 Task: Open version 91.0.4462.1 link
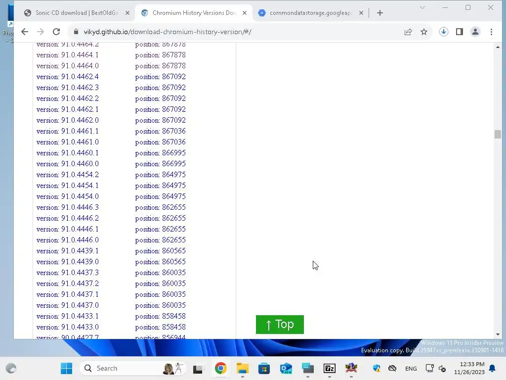tap(67, 109)
